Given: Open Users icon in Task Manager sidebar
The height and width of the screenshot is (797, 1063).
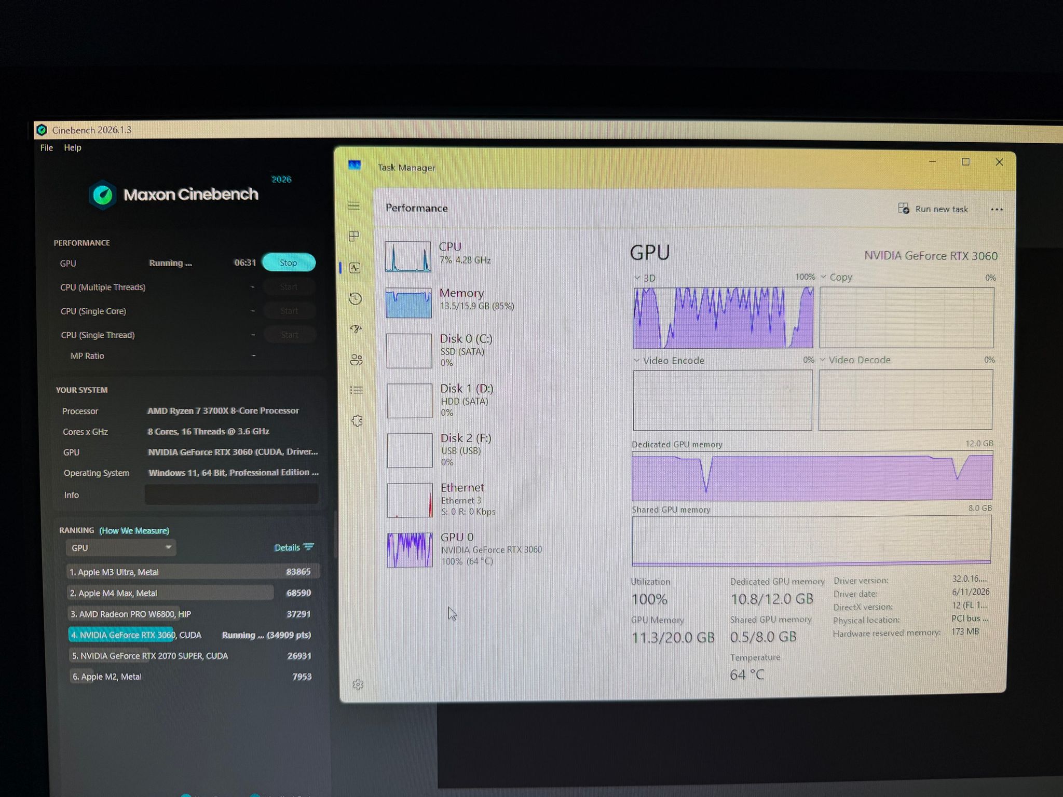Looking at the screenshot, I should point(357,360).
